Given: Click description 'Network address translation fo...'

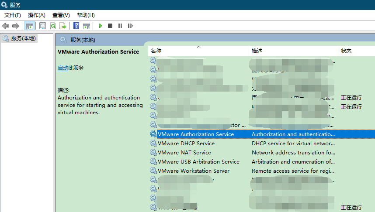Looking at the screenshot, I should [x=293, y=152].
